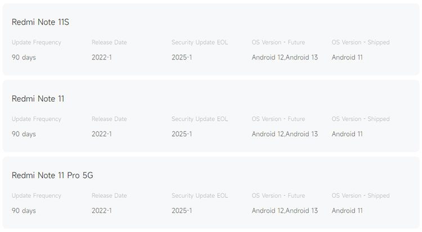Click OS Version - Shipped label in Note 11 Pro 5G card

click(360, 195)
